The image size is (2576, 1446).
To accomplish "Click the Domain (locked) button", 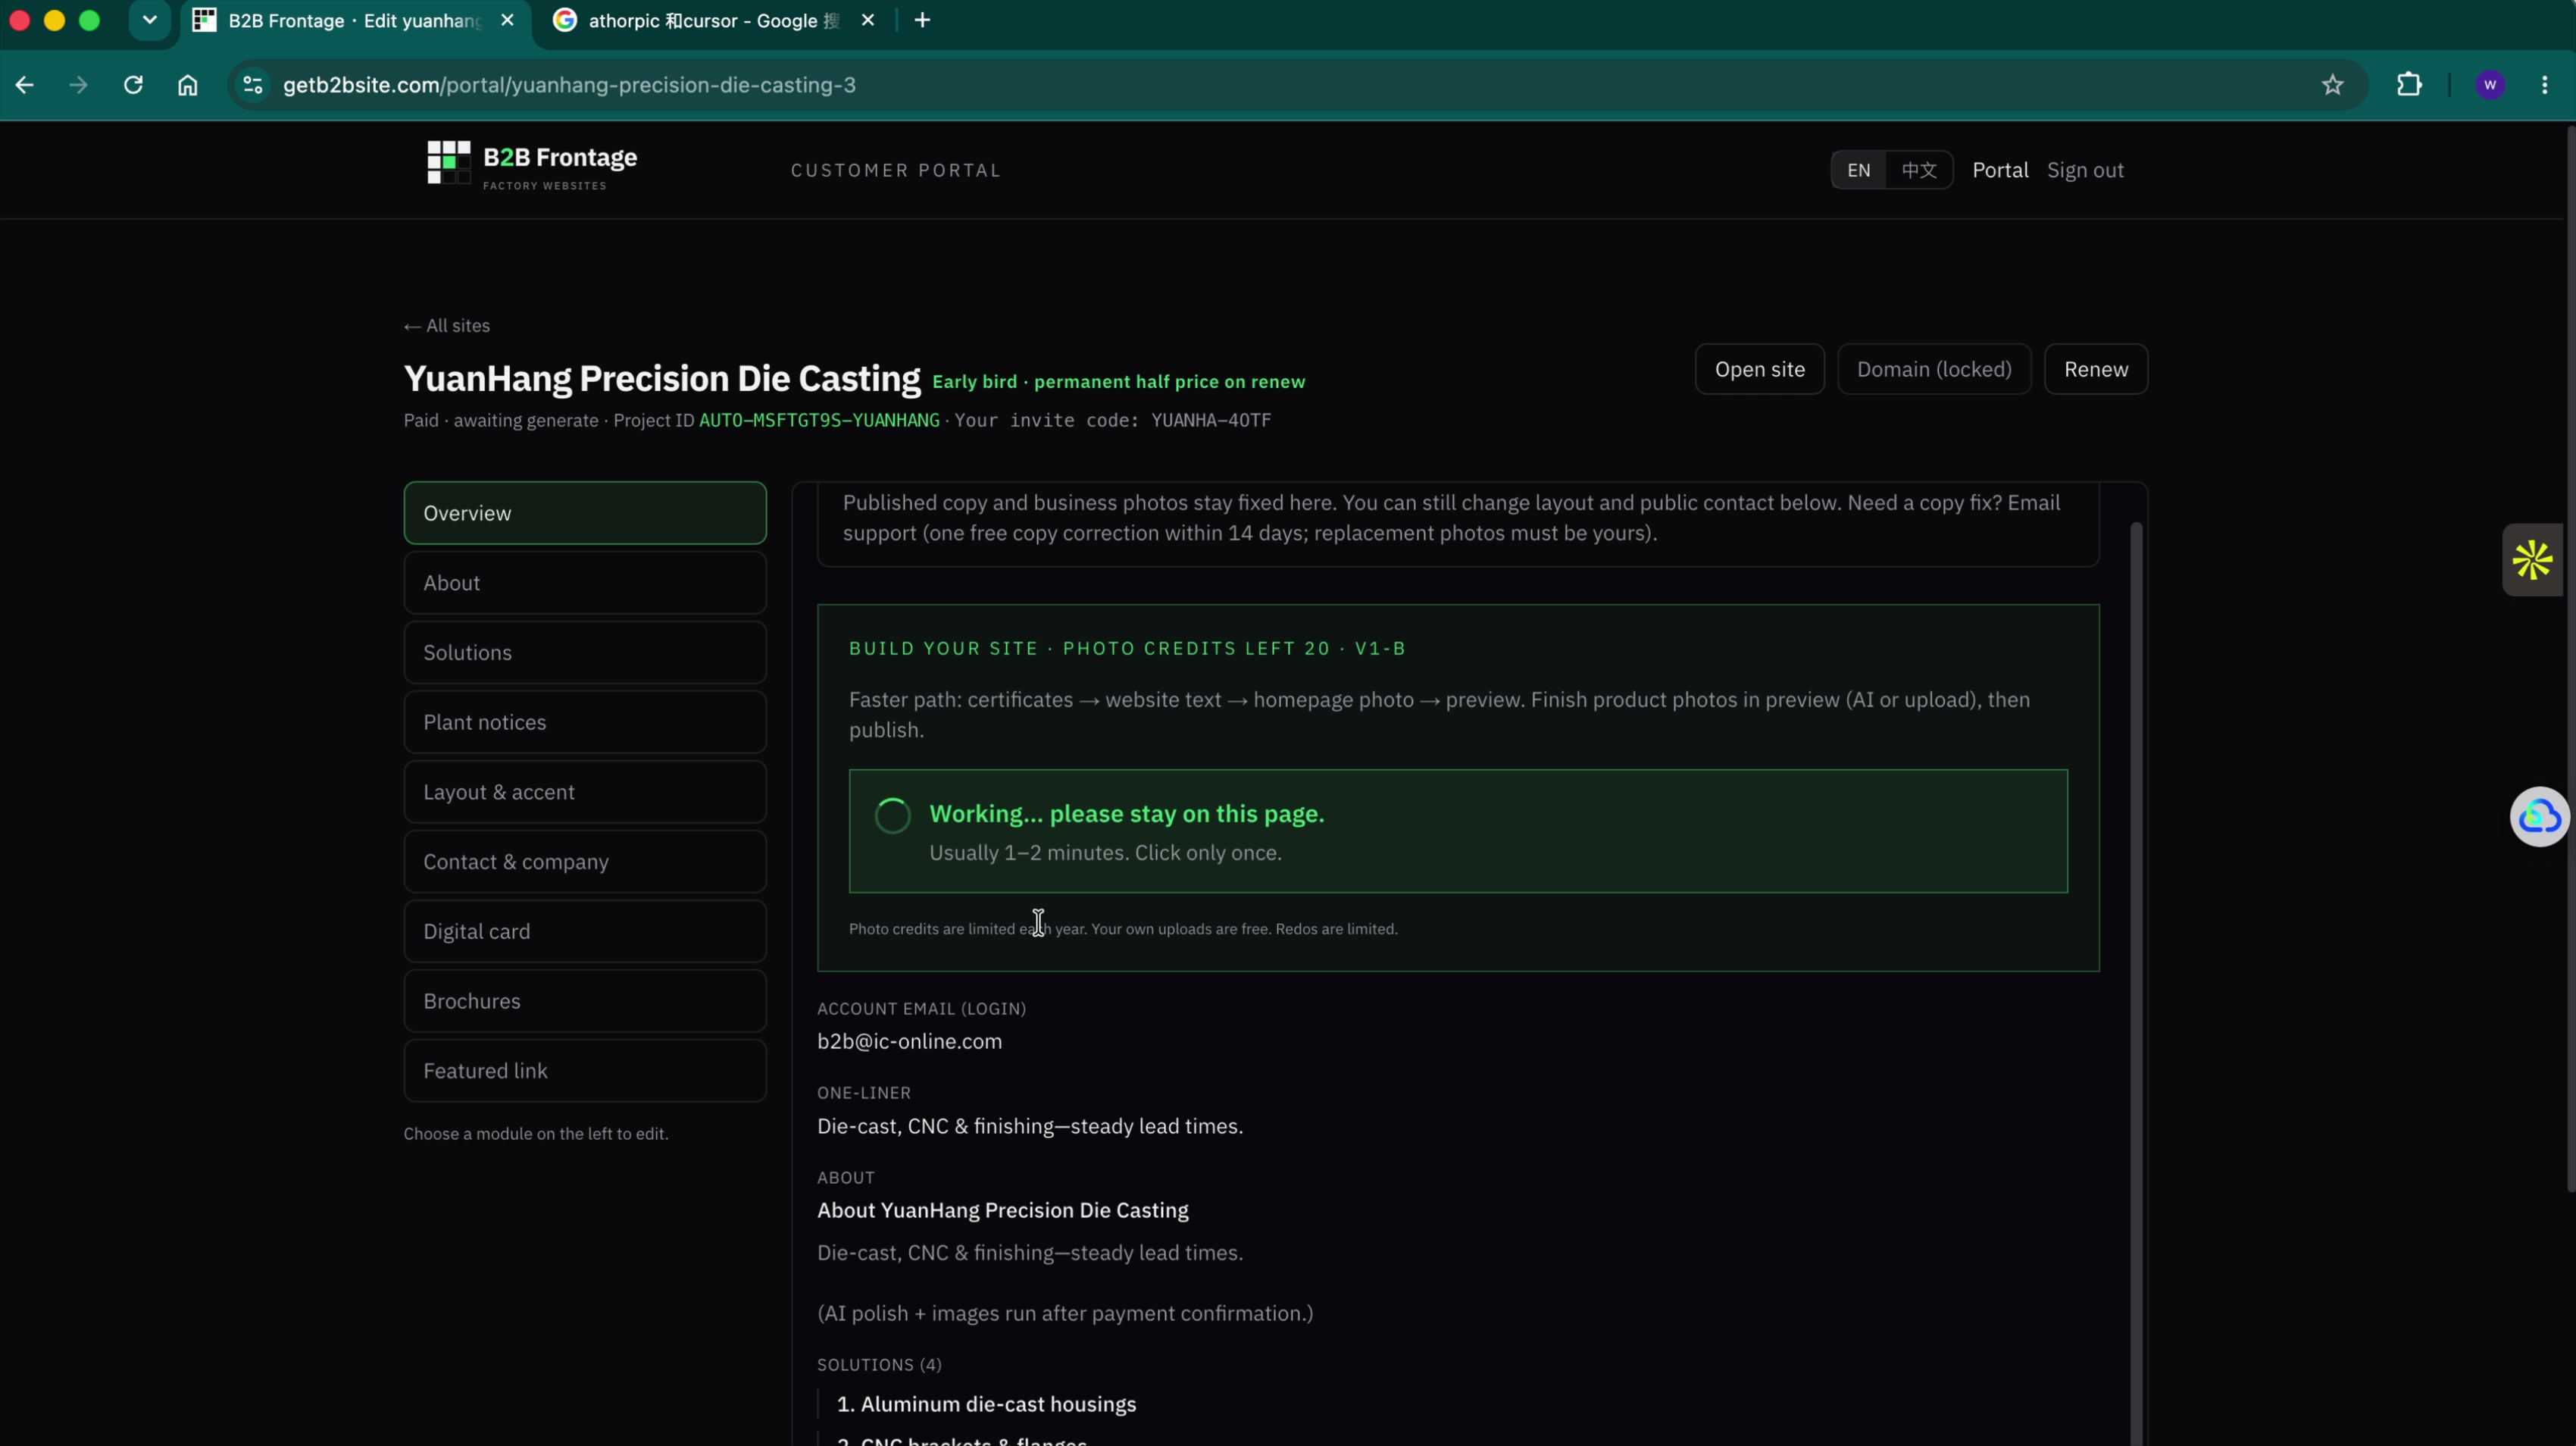I will click(x=1934, y=369).
